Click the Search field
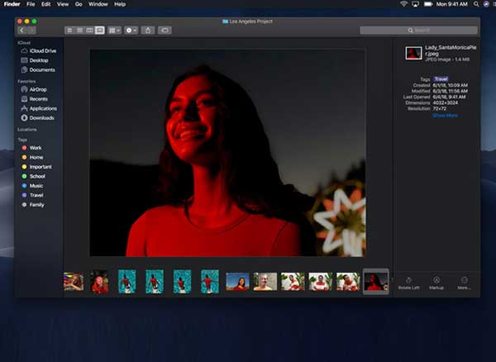 pyautogui.click(x=418, y=31)
